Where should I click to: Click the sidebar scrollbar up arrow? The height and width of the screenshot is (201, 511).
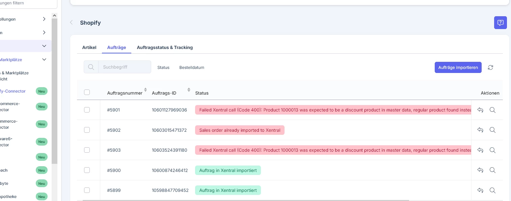54,15
